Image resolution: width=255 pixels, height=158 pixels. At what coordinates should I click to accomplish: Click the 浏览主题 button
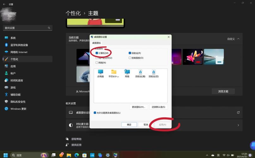tap(223, 91)
